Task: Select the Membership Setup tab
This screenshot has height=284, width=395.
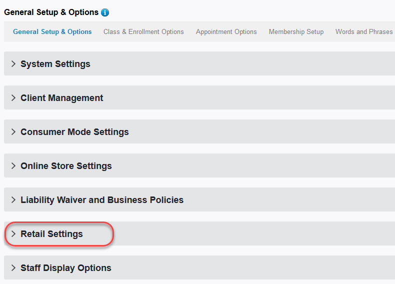Action: 296,31
